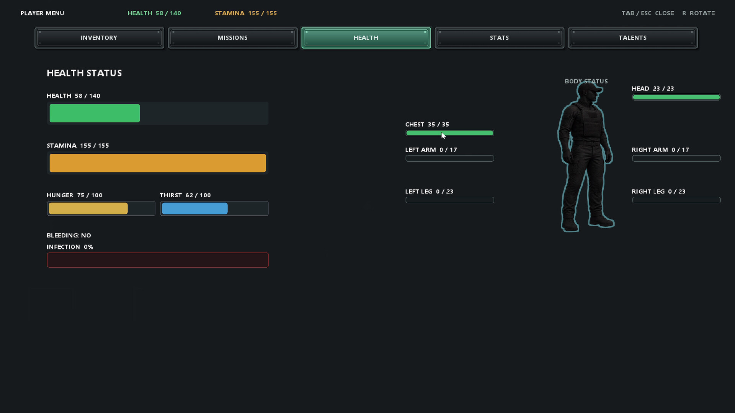Click the 'BLEEDING: NO' status text
Viewport: 735px width, 413px height.
coord(69,236)
